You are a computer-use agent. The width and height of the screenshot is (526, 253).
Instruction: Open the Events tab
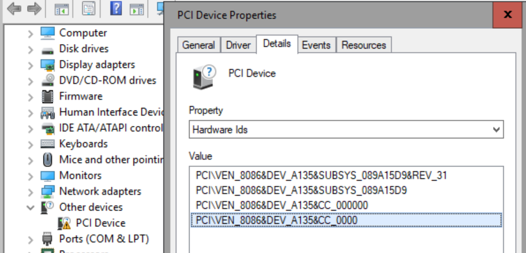[x=317, y=45]
